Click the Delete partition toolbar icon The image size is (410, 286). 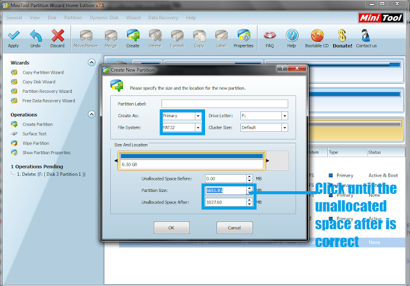click(155, 36)
